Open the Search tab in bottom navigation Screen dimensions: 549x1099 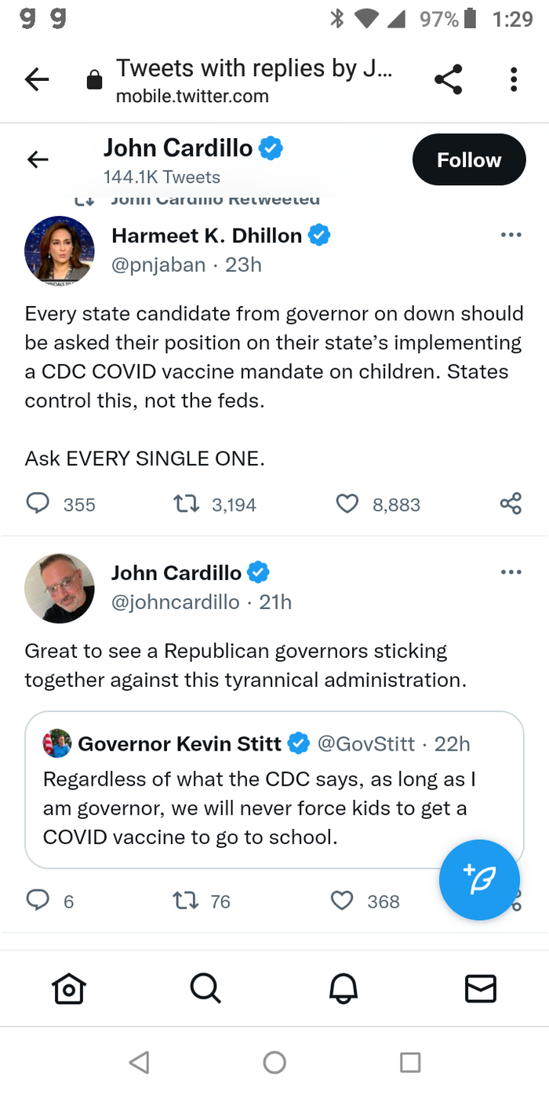tap(205, 988)
